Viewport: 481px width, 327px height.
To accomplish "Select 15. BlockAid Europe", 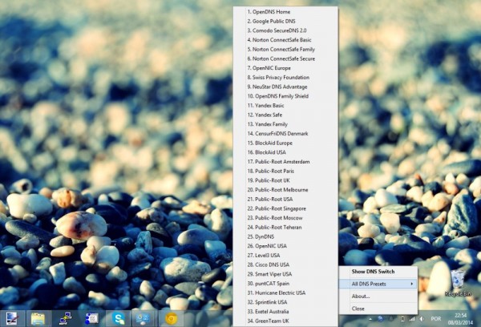I will (285, 143).
